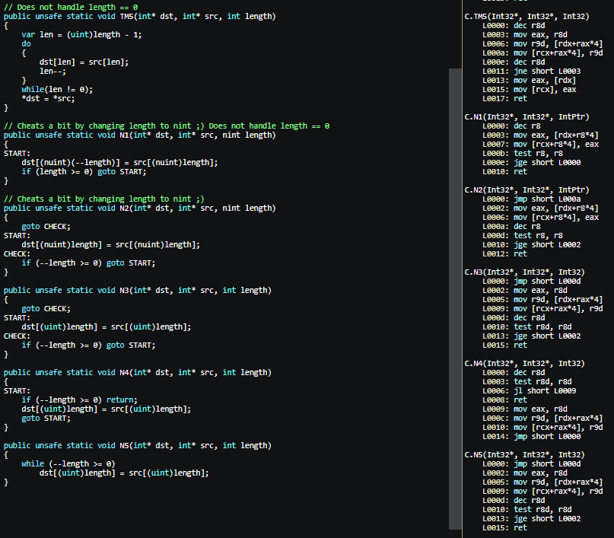The image size is (614, 538).
Task: Click the N4 method signature line
Action: point(138,373)
